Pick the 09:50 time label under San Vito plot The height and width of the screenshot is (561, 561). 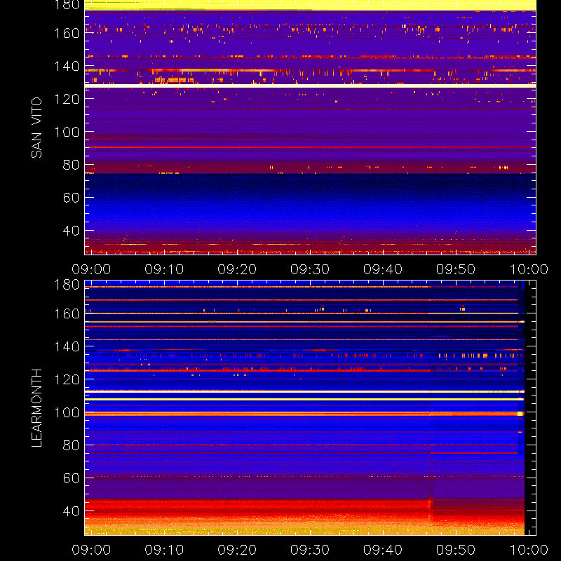point(456,269)
